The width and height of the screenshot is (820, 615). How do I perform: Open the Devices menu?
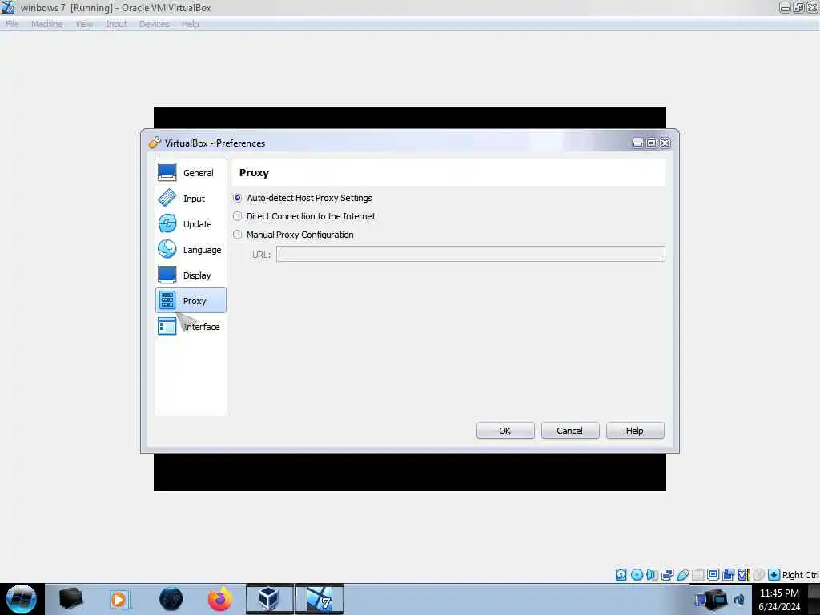(155, 24)
